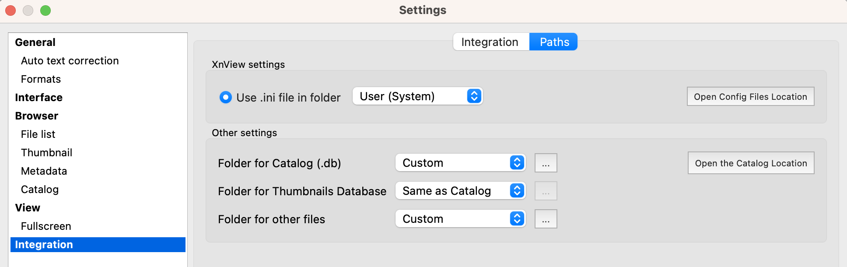Close the Settings window
847x267 pixels.
tap(10, 11)
